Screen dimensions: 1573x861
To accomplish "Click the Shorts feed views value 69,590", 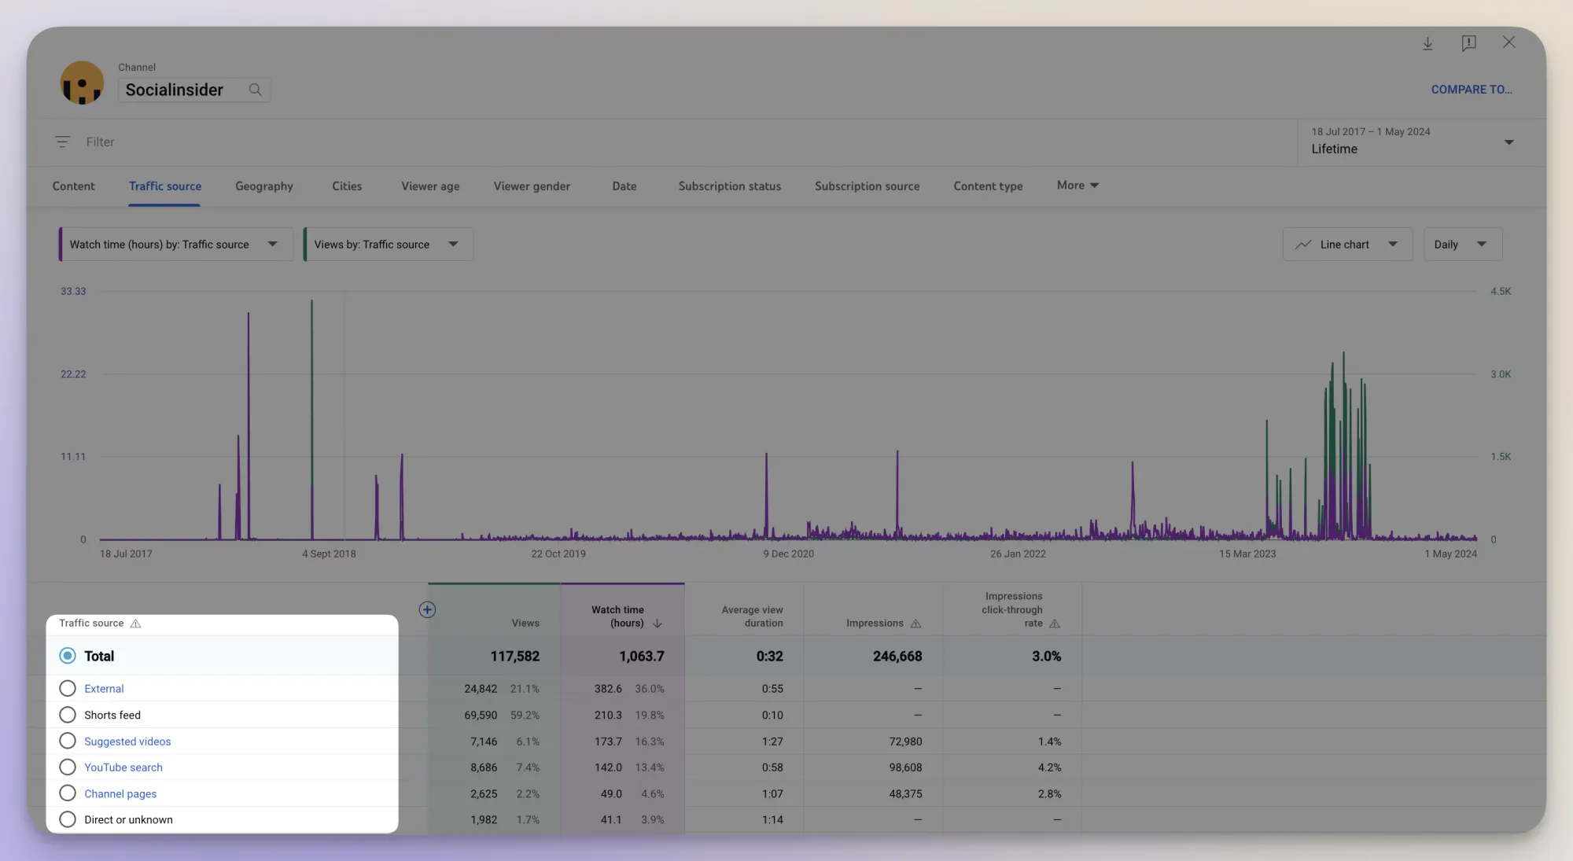I will [481, 716].
